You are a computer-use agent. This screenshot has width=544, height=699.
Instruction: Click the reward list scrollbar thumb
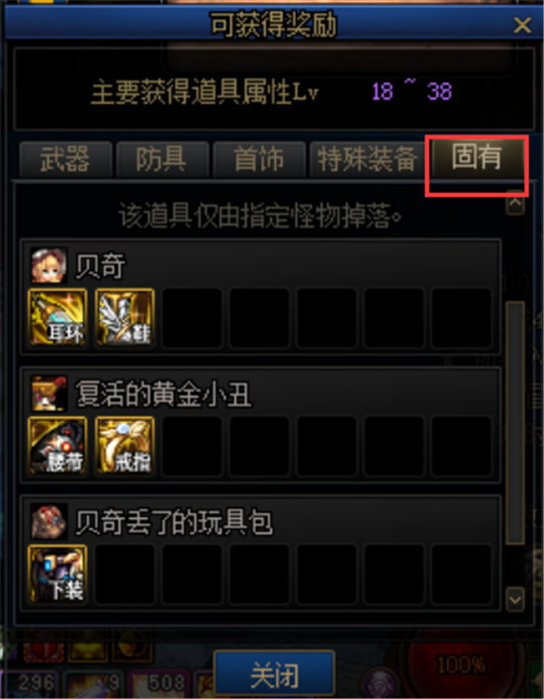point(515,422)
